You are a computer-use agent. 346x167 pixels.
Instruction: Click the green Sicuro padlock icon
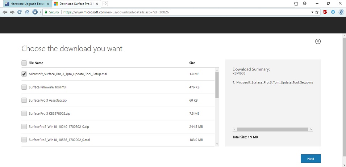click(46, 12)
